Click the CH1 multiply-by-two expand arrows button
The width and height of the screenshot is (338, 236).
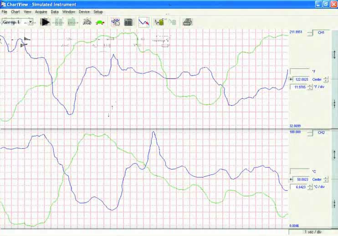pyautogui.click(x=334, y=54)
